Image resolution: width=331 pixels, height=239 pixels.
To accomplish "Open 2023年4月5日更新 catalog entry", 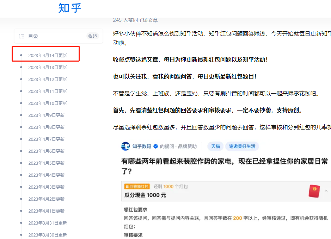I will [46, 163].
